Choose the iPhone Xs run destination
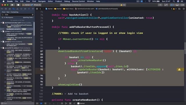Viewport: 186px width, 105px height. pos(36,5)
